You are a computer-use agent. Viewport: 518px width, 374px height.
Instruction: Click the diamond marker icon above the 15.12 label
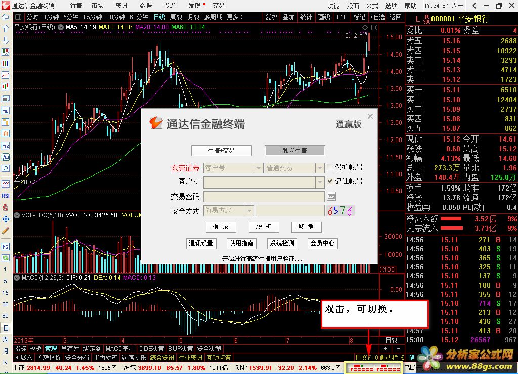[365, 27]
